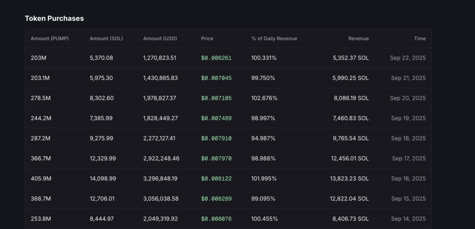475x229 pixels.
Task: Click revenue 8,086.19 SOL
Action: coord(352,98)
